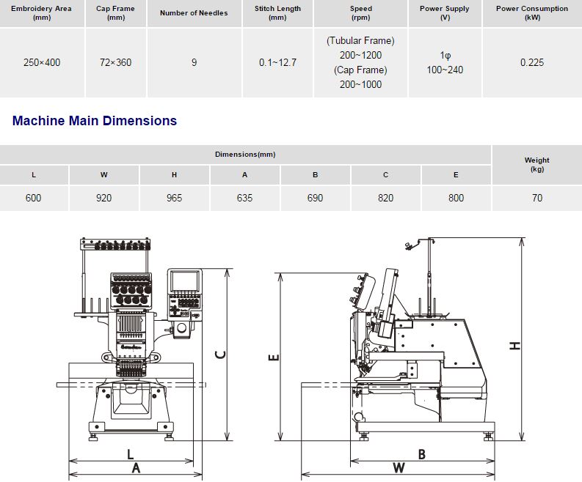
Task: Click the Stitch Length (mm) header
Action: pos(277,13)
